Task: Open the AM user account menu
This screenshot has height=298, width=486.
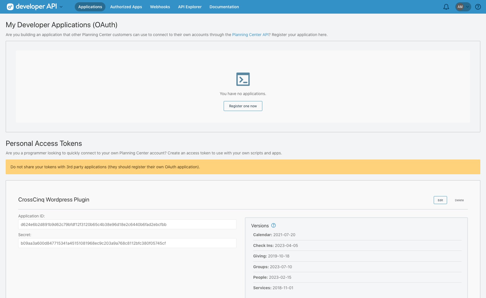Action: point(463,7)
